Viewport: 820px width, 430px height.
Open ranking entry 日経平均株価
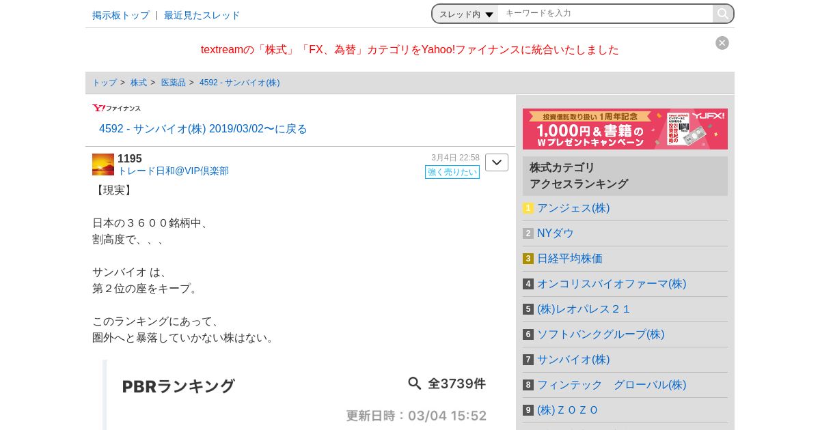coord(570,259)
